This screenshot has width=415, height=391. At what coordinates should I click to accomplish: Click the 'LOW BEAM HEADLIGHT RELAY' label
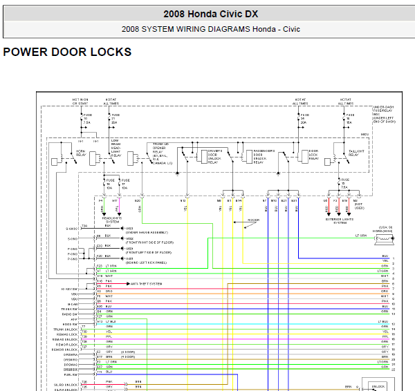pos(116,148)
